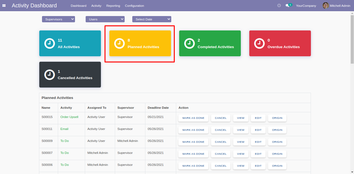
Task: Edit the S00006 activity
Action: point(258,166)
